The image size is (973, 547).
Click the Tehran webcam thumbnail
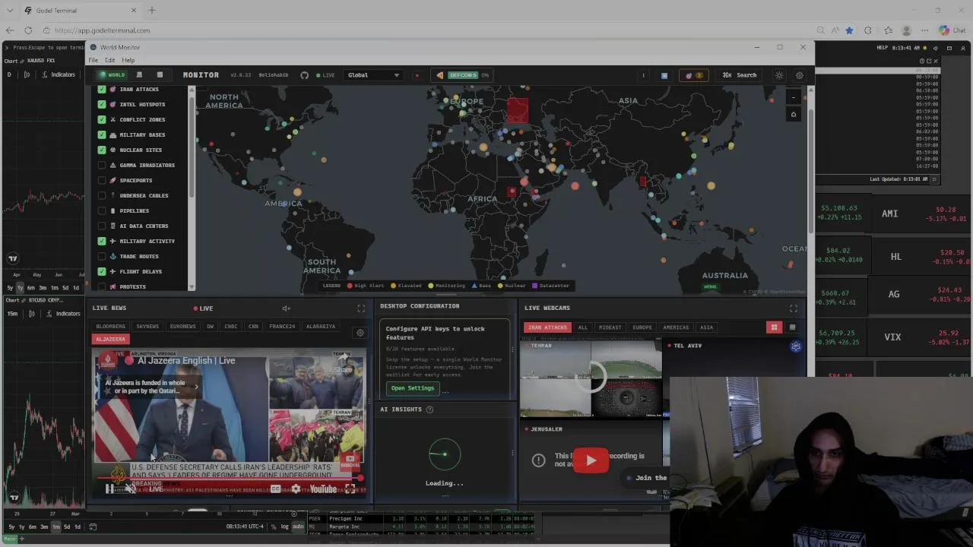(591, 378)
